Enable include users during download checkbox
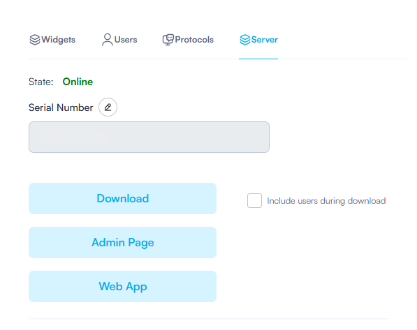 click(x=254, y=201)
